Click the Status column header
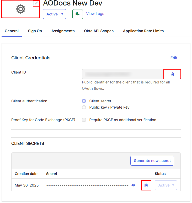192x203 pixels. [160, 174]
